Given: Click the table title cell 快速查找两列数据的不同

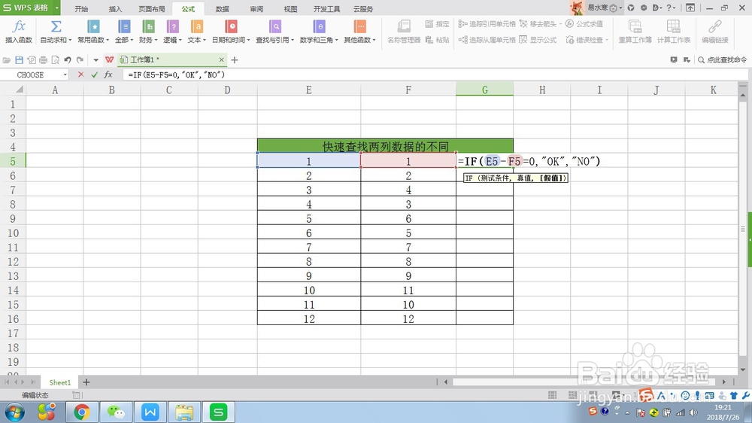Looking at the screenshot, I should (x=385, y=146).
